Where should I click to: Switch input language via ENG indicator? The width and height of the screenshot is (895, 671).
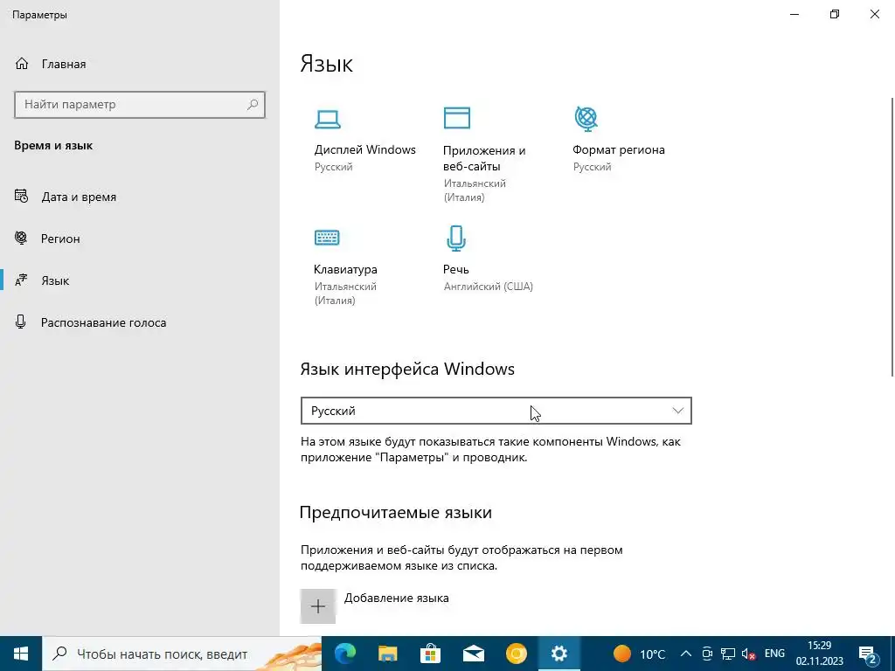point(774,654)
